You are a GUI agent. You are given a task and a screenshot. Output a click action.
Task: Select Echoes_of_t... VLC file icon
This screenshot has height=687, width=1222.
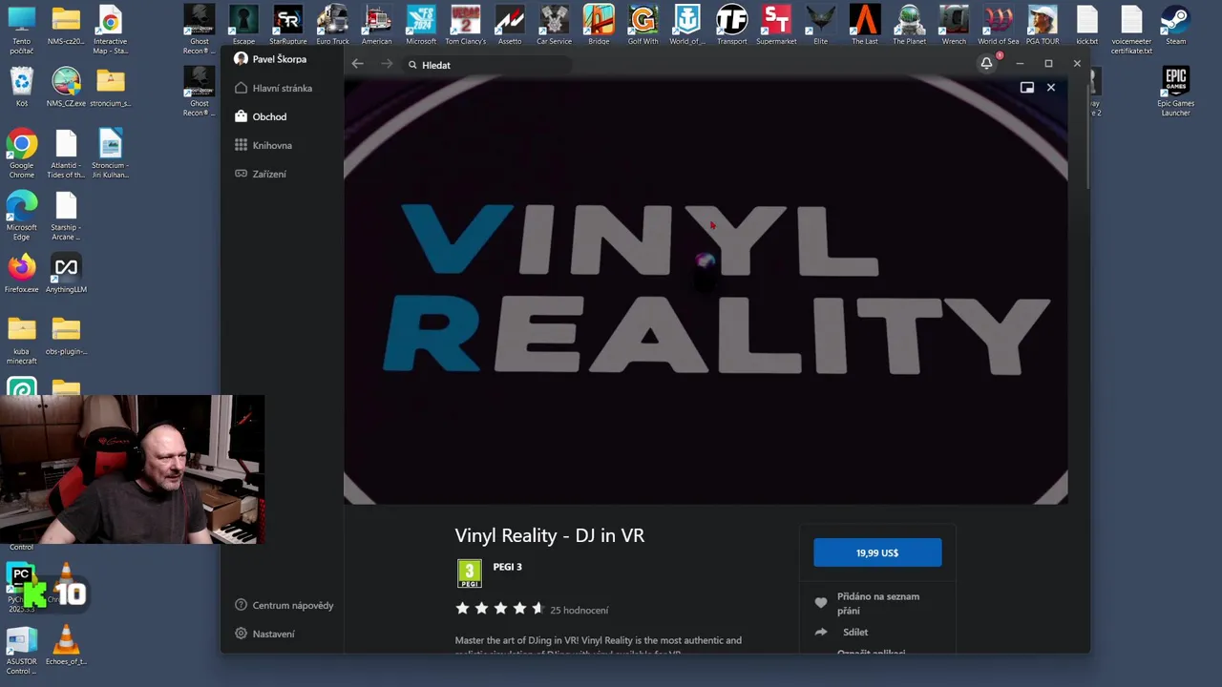[x=66, y=644]
